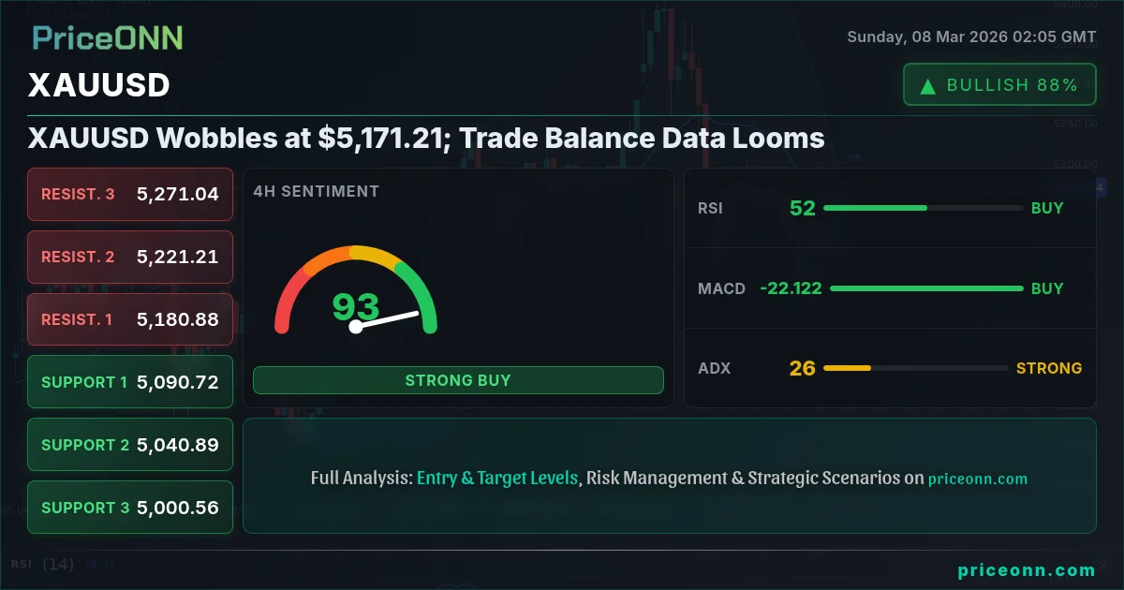Click the gauge value 93

[x=356, y=307]
